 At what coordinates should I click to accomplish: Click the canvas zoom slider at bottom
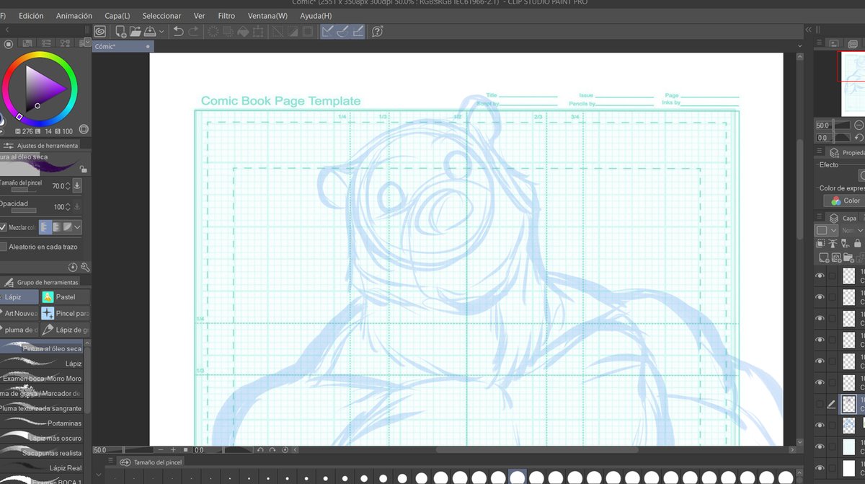click(x=133, y=450)
